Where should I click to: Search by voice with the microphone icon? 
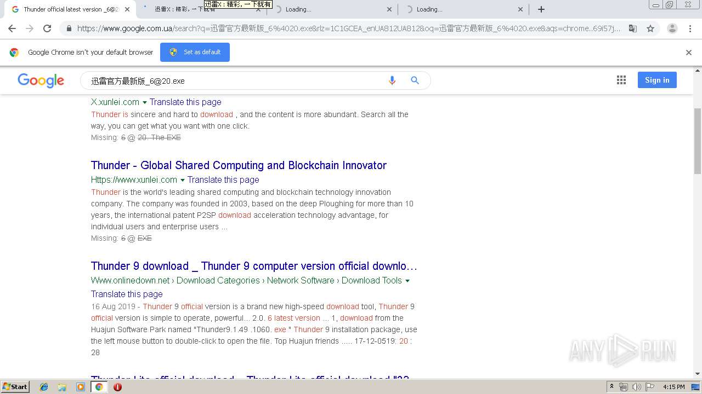(x=392, y=80)
